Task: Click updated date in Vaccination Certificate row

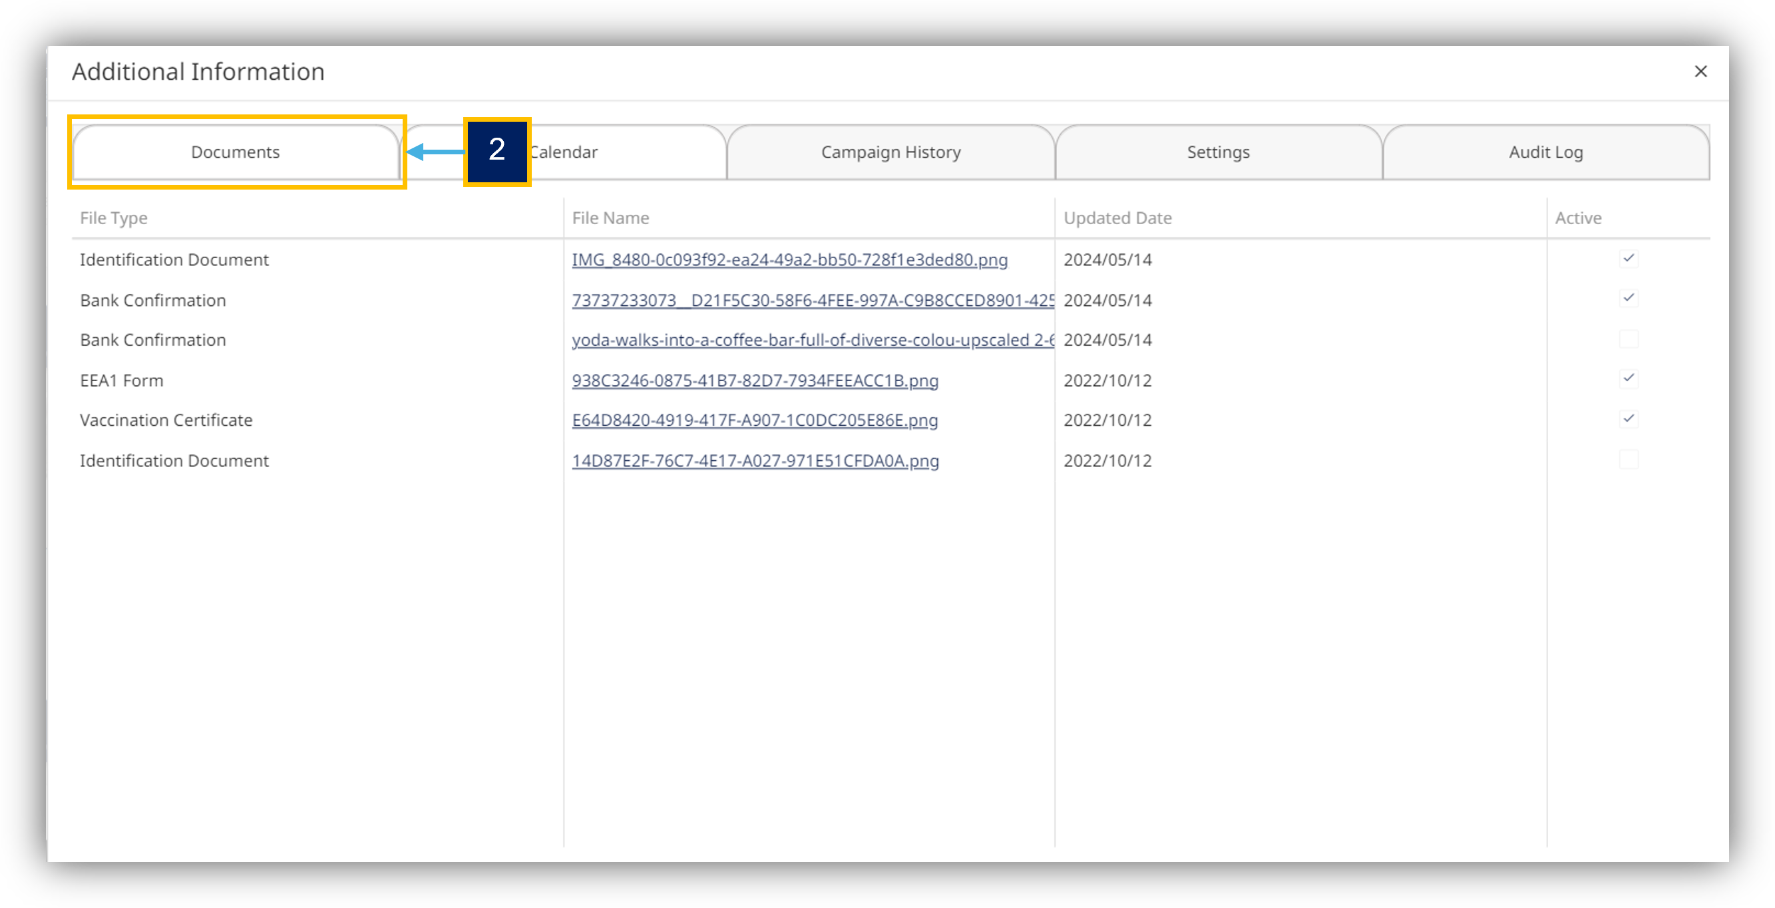Action: click(1107, 420)
